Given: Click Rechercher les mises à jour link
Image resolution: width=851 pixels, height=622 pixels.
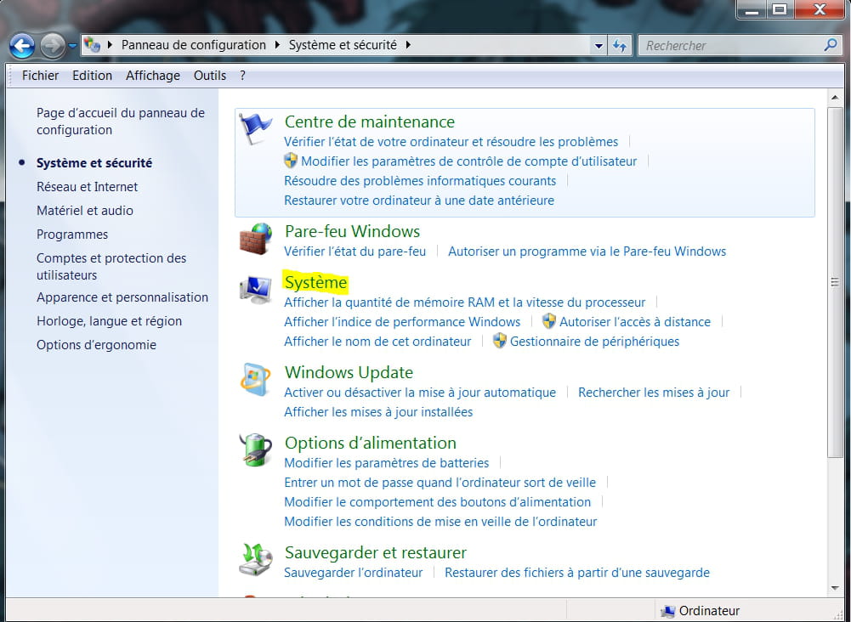Looking at the screenshot, I should [x=654, y=392].
